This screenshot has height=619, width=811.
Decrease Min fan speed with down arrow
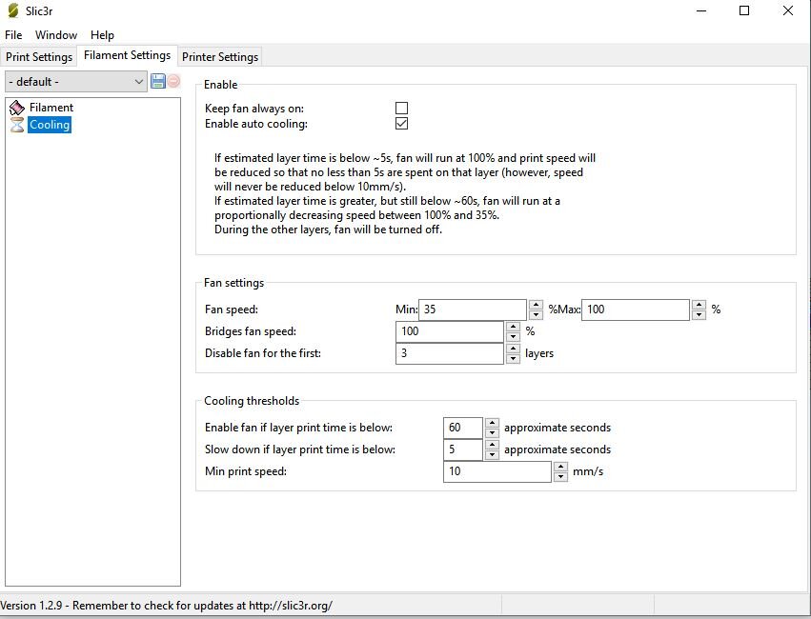(x=536, y=314)
